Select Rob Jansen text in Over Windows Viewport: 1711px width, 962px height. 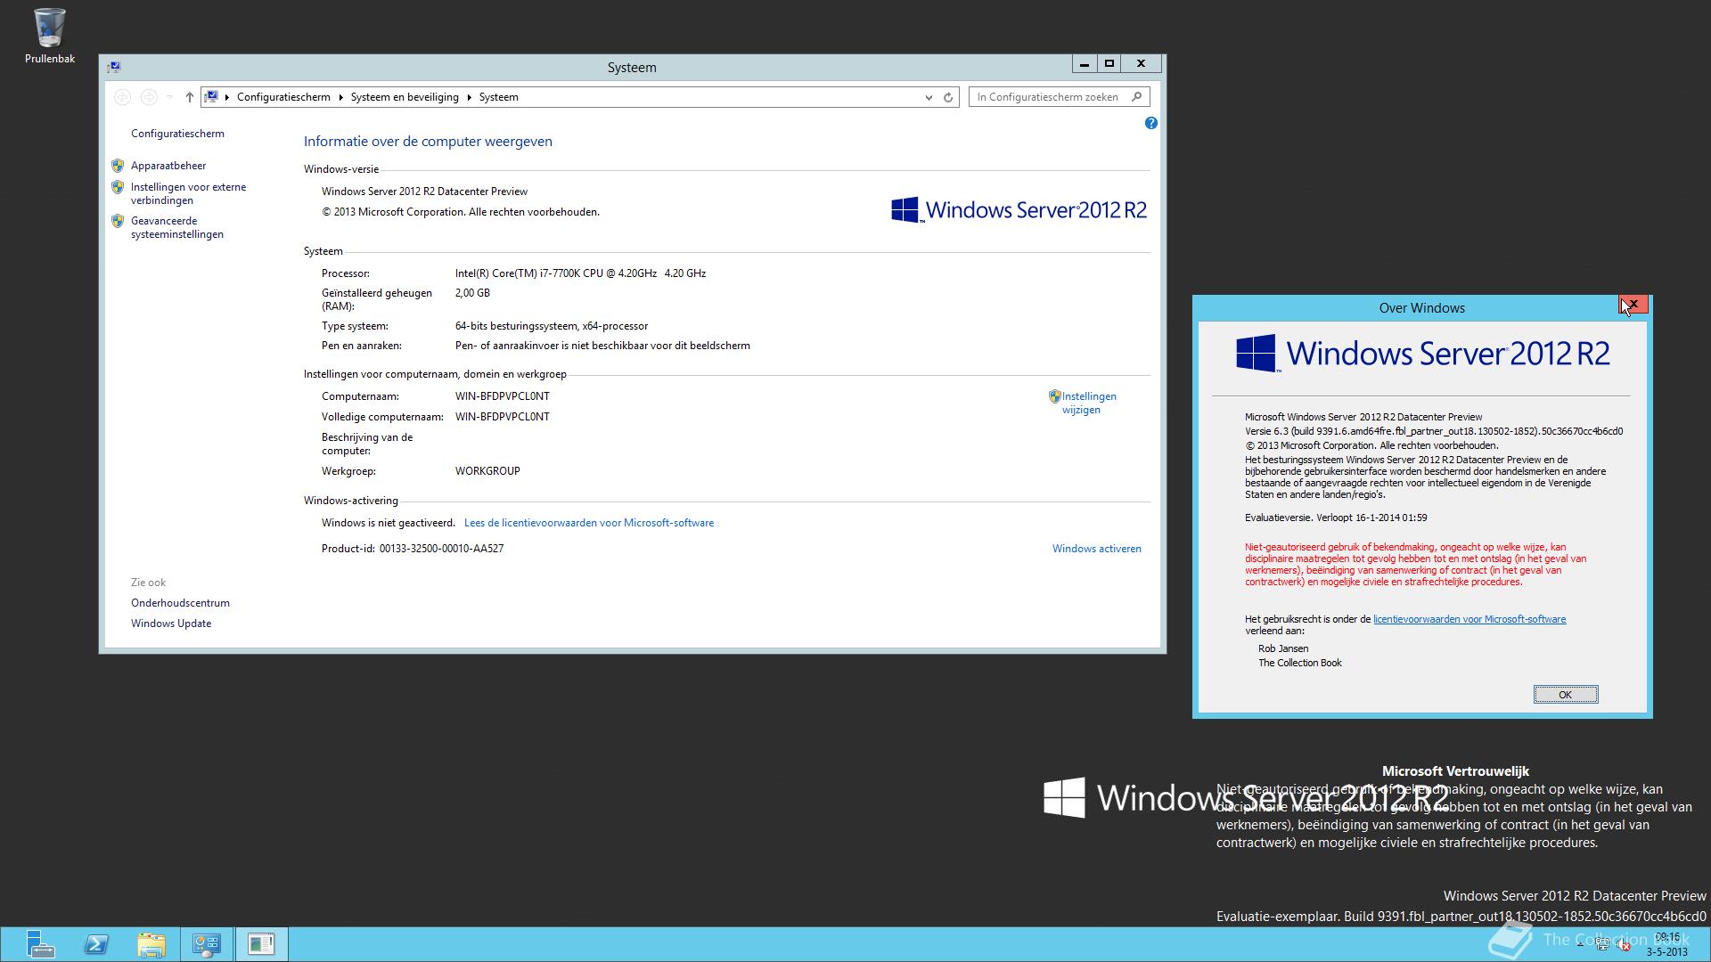click(1283, 648)
